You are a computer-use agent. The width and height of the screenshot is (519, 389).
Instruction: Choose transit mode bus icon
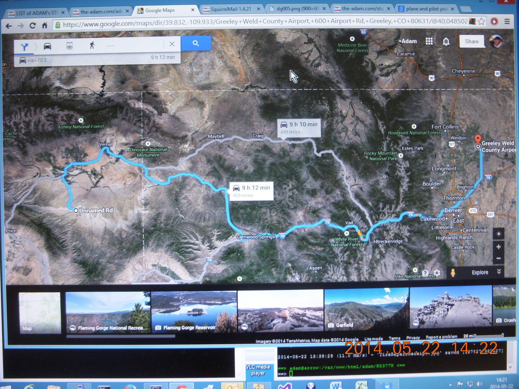coord(69,46)
